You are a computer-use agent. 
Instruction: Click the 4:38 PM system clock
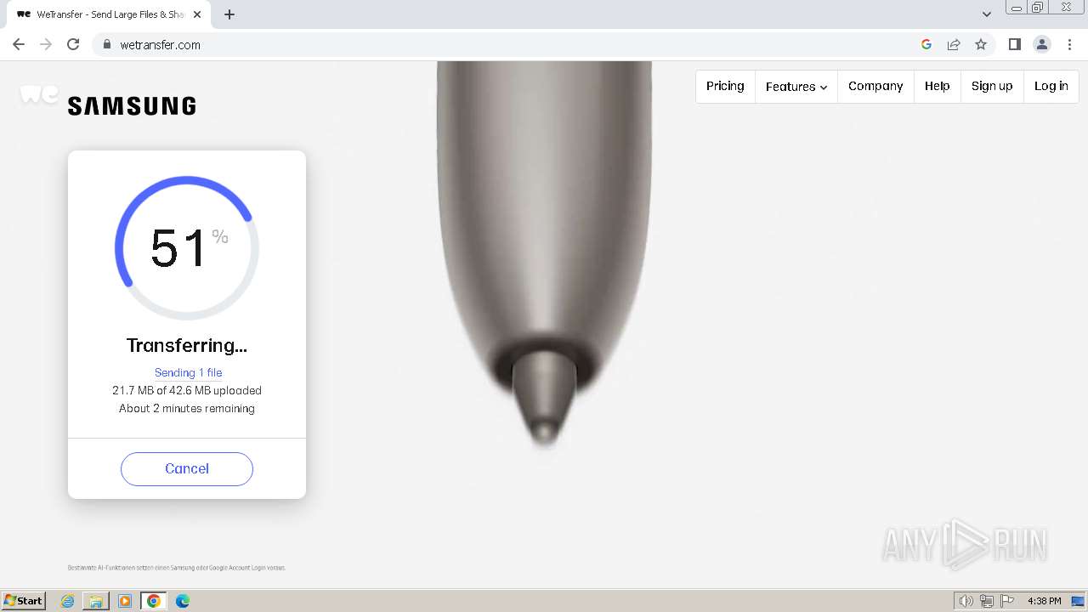(x=1045, y=601)
